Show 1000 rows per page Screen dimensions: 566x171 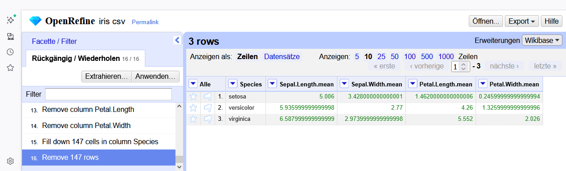pos(446,56)
